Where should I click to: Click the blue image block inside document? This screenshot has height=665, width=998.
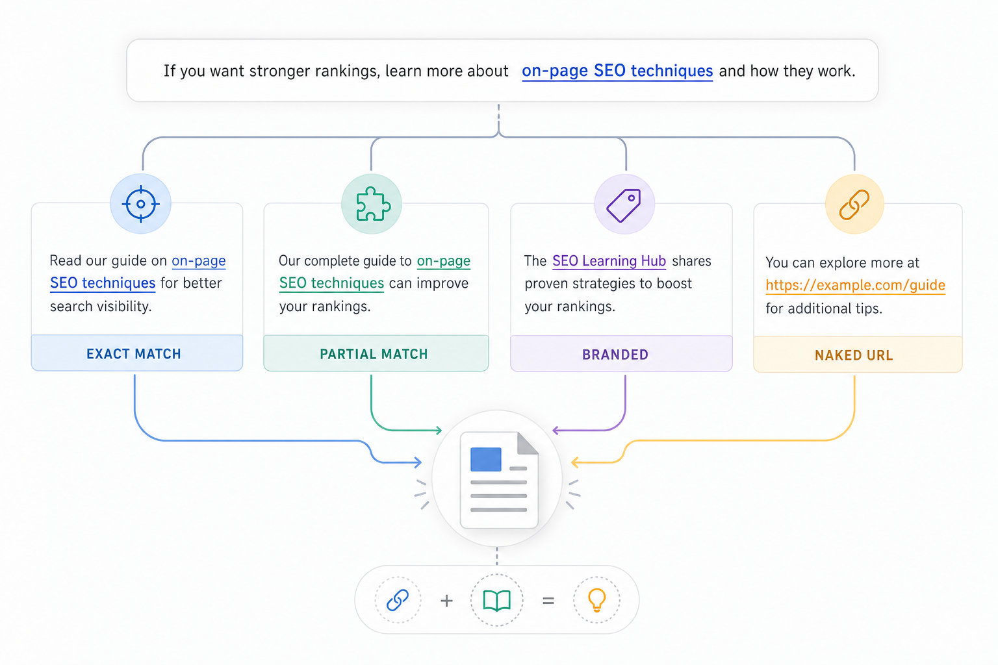click(x=486, y=459)
